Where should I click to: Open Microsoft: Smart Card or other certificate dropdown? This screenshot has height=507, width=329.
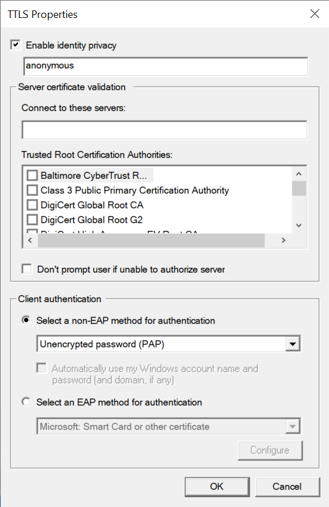(169, 426)
